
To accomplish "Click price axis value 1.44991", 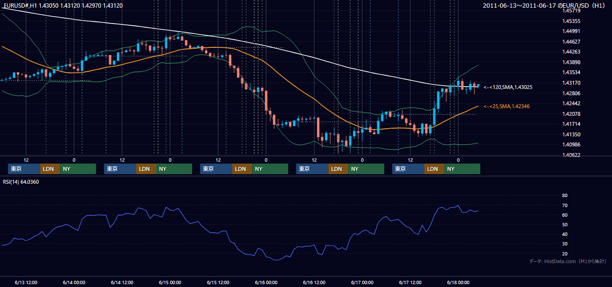I will click(571, 32).
